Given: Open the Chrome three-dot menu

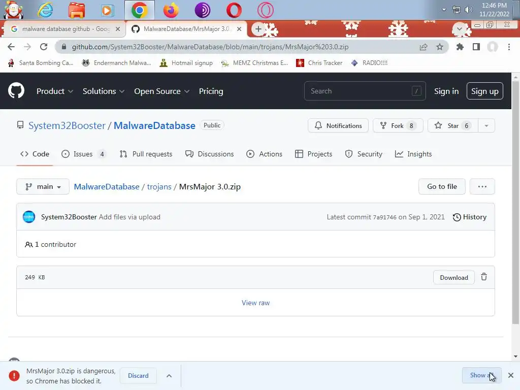Looking at the screenshot, I should coord(509,47).
